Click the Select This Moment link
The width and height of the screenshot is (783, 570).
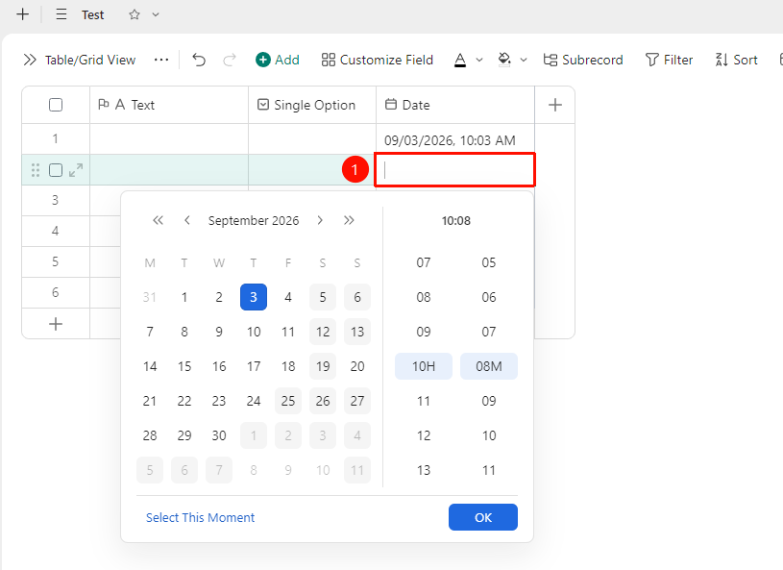pos(200,517)
